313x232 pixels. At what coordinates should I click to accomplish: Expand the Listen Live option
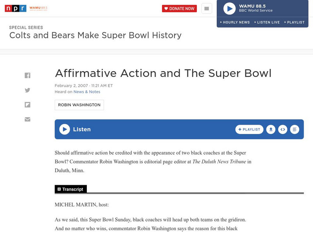(x=267, y=22)
